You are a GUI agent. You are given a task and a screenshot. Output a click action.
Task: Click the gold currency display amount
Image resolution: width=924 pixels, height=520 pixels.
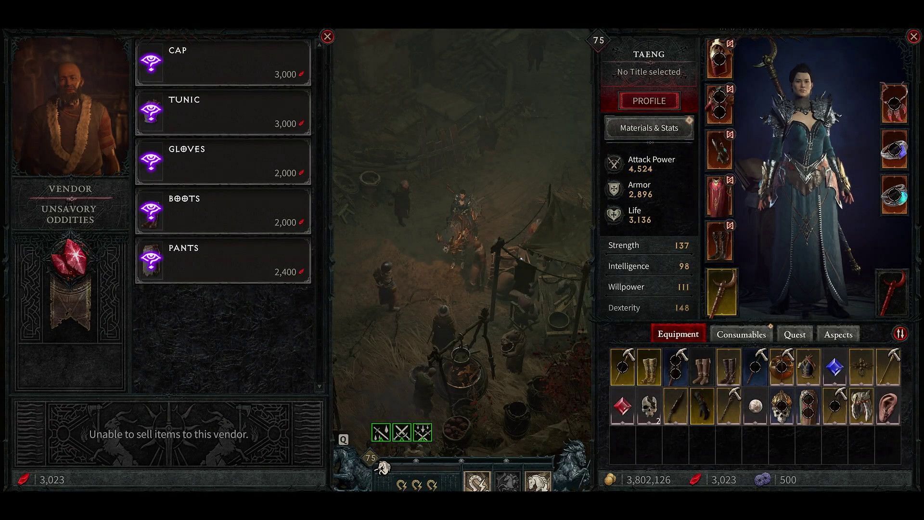647,480
